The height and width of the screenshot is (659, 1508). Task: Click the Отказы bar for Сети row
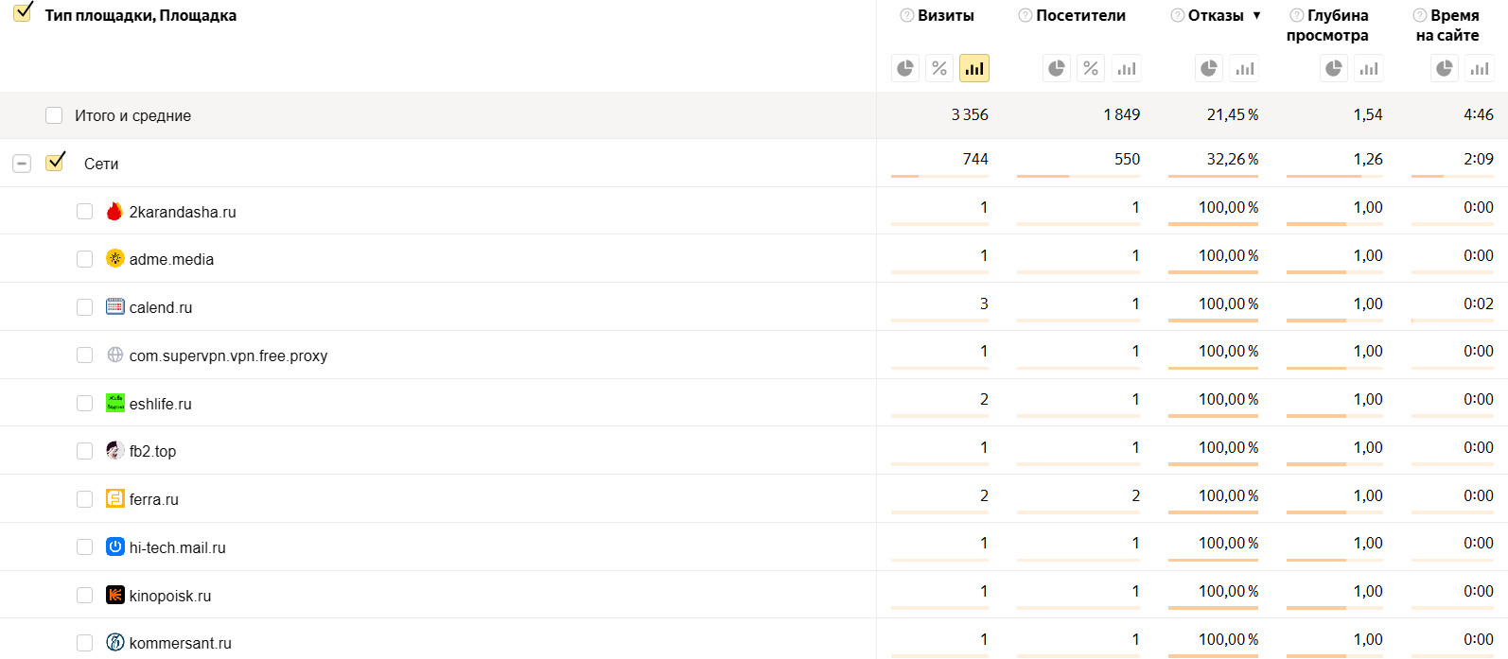pyautogui.click(x=1213, y=176)
